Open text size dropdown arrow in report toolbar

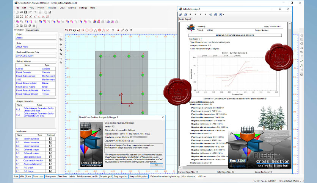coord(224,14)
